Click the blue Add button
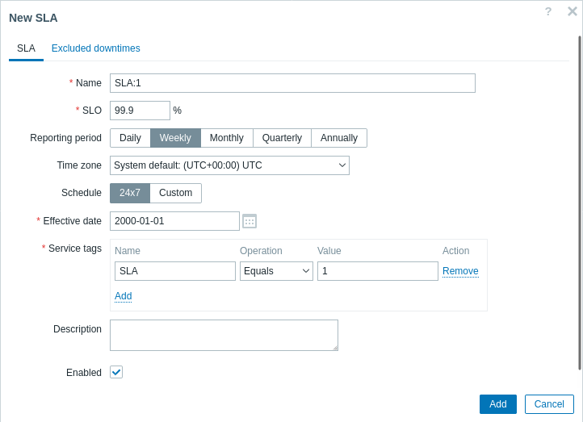 pos(498,404)
